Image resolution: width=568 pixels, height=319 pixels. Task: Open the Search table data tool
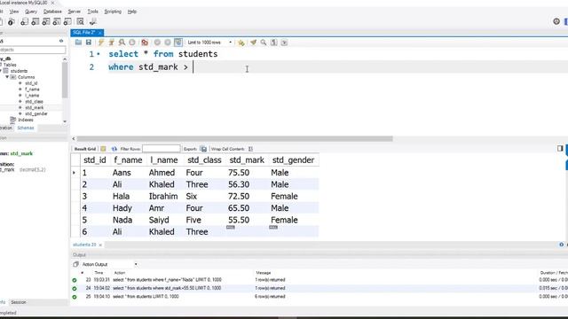point(81,22)
